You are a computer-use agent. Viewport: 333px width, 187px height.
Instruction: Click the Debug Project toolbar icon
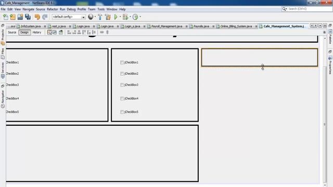click(x=125, y=17)
